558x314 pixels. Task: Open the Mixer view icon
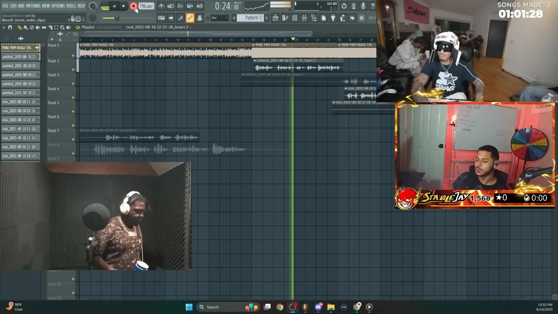point(304,18)
